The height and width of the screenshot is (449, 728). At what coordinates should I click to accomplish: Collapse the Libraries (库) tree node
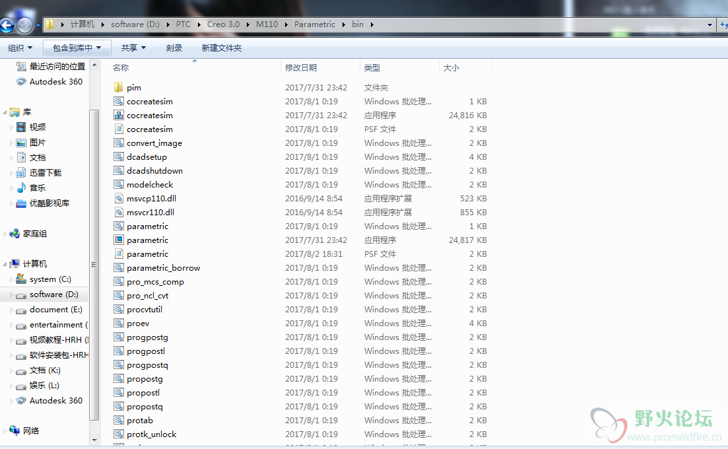5,112
